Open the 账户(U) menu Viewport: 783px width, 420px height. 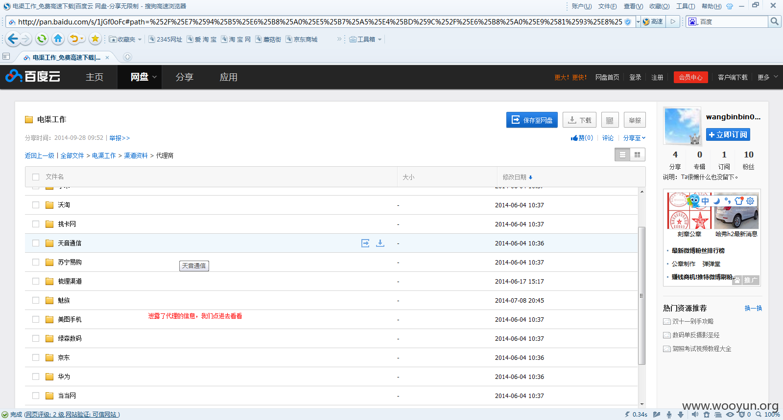click(581, 6)
